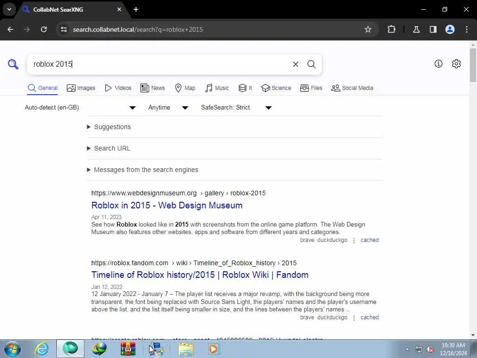477x358 pixels.
Task: Open WinRAR from the taskbar
Action: [x=128, y=349]
